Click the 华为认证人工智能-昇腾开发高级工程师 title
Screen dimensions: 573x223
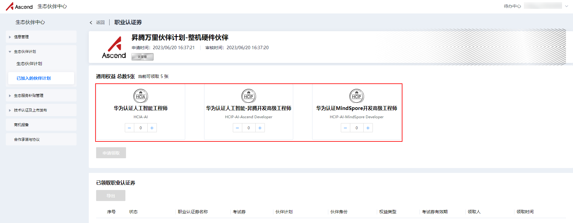coord(249,108)
